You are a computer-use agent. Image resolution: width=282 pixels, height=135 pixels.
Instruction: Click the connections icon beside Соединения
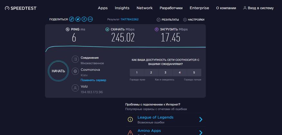pyautogui.click(x=75, y=59)
